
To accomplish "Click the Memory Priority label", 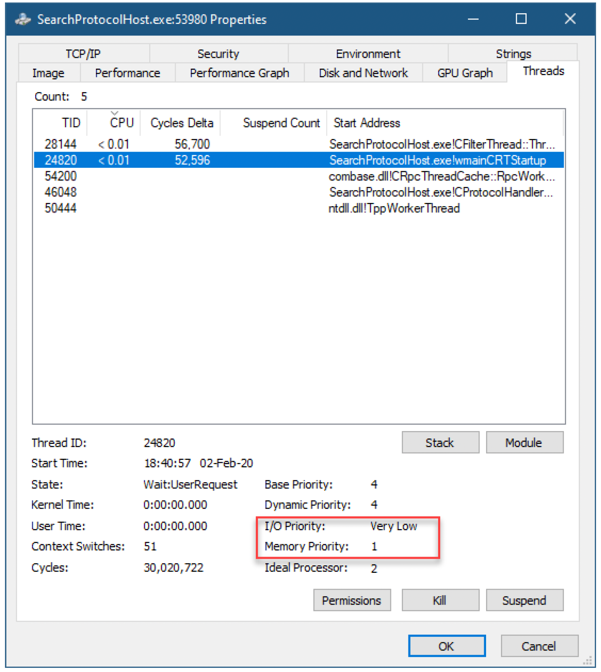I will click(x=307, y=547).
